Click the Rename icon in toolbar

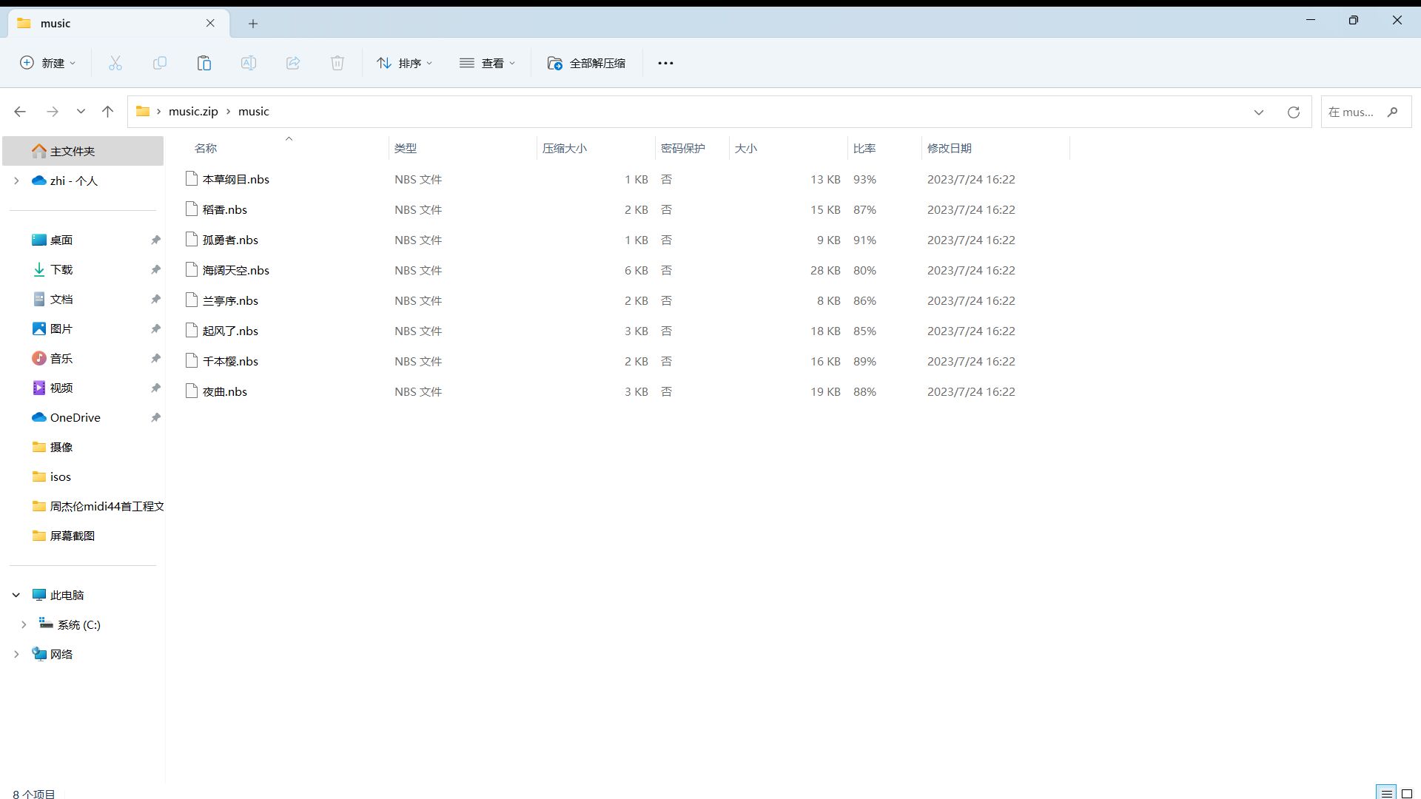[x=248, y=63]
